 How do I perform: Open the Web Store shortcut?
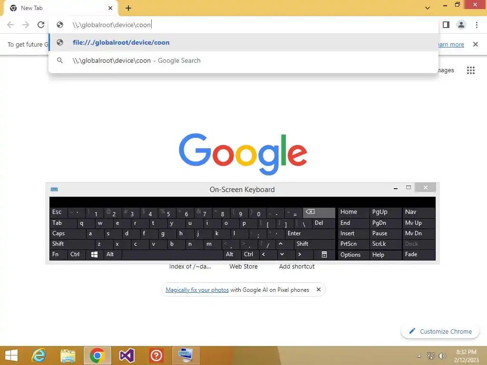(243, 266)
